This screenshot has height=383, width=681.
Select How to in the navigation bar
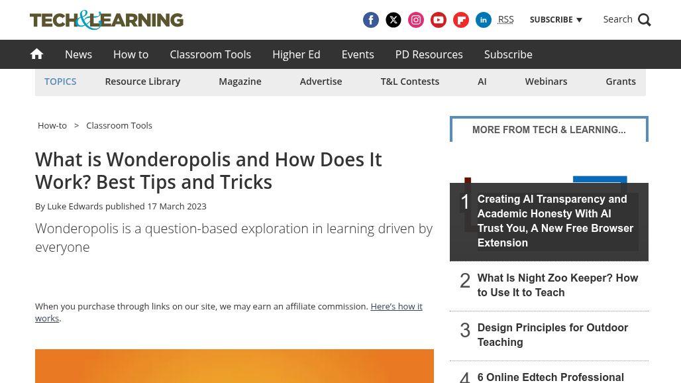coord(131,54)
